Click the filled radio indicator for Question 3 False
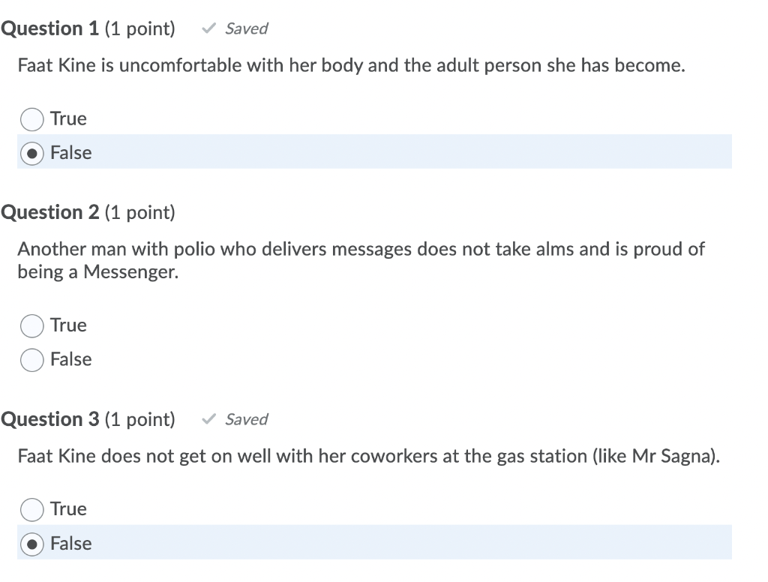Screen dimensions: 768x582 pos(31,544)
